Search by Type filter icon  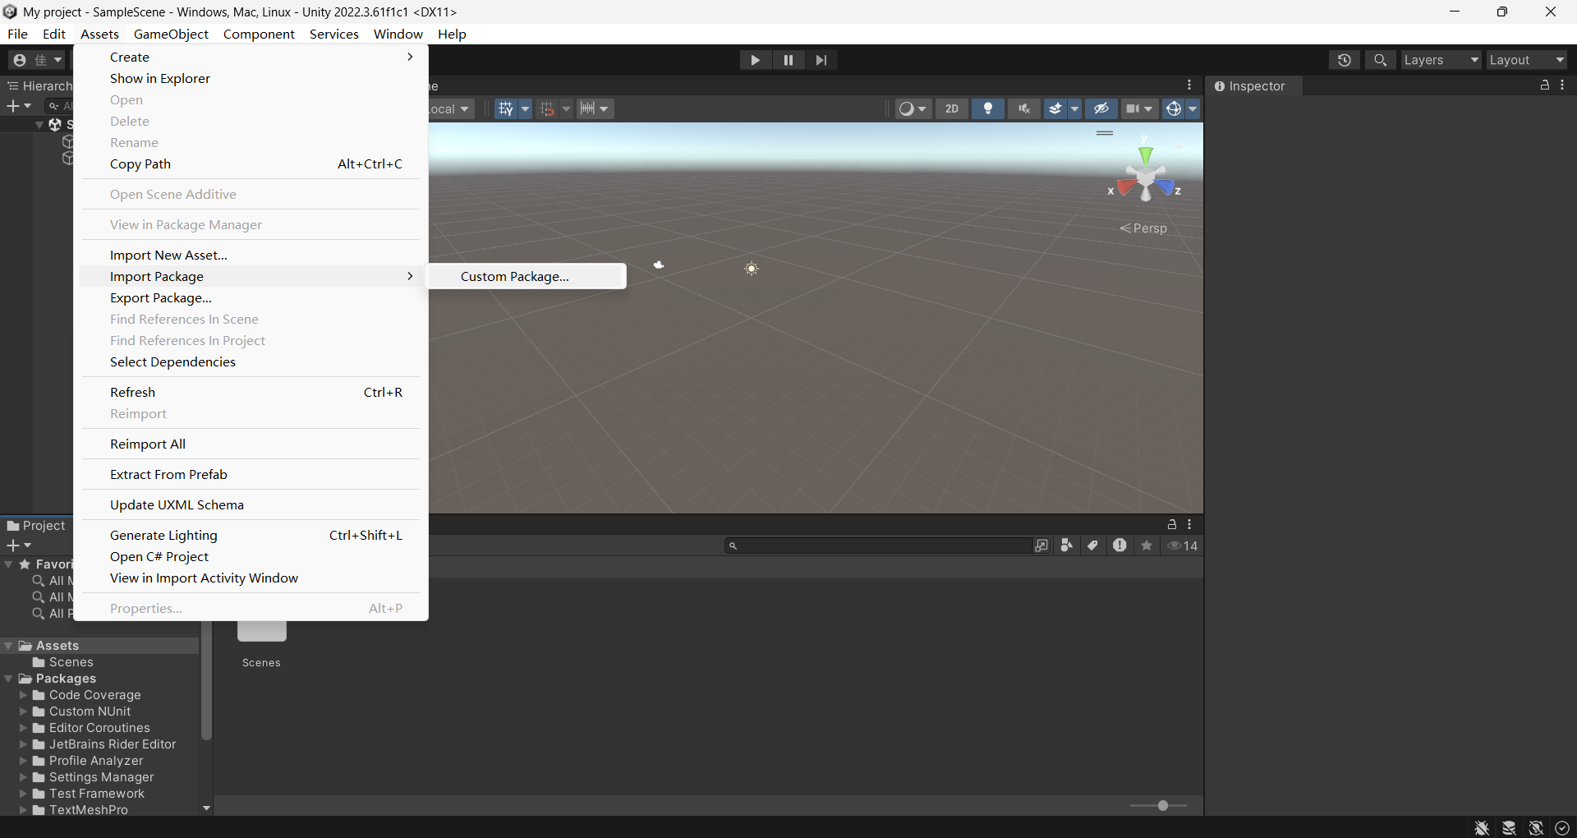1067,546
